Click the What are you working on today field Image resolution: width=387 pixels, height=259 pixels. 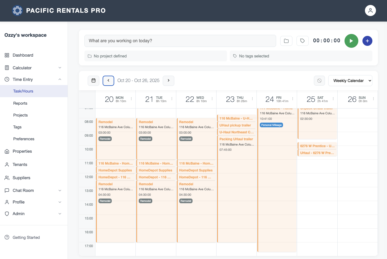pos(180,41)
